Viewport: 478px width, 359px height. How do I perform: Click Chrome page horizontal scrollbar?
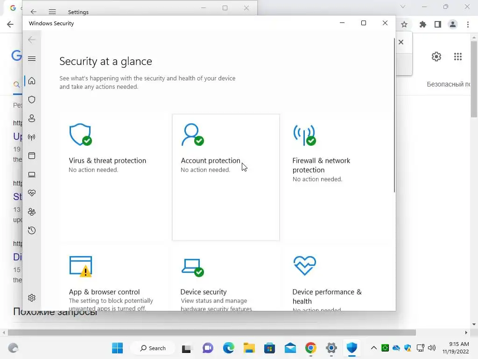click(x=212, y=332)
